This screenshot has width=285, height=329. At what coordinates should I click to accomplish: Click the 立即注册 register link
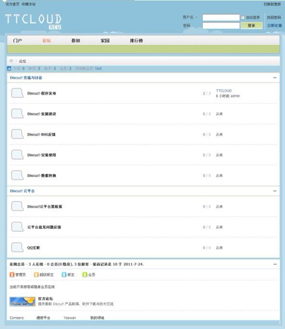pos(274,25)
